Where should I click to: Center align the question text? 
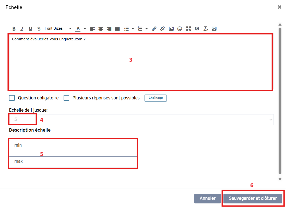[101, 29]
